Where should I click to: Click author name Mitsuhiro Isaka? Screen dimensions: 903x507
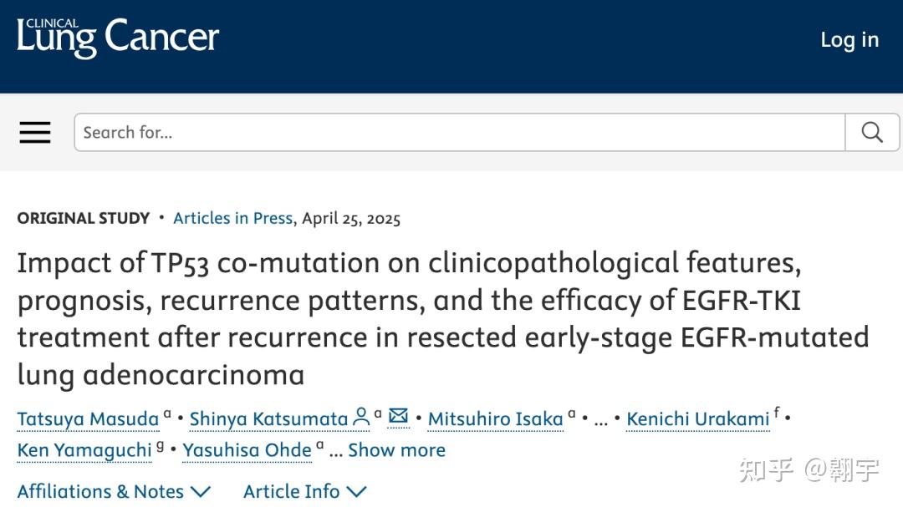(496, 418)
